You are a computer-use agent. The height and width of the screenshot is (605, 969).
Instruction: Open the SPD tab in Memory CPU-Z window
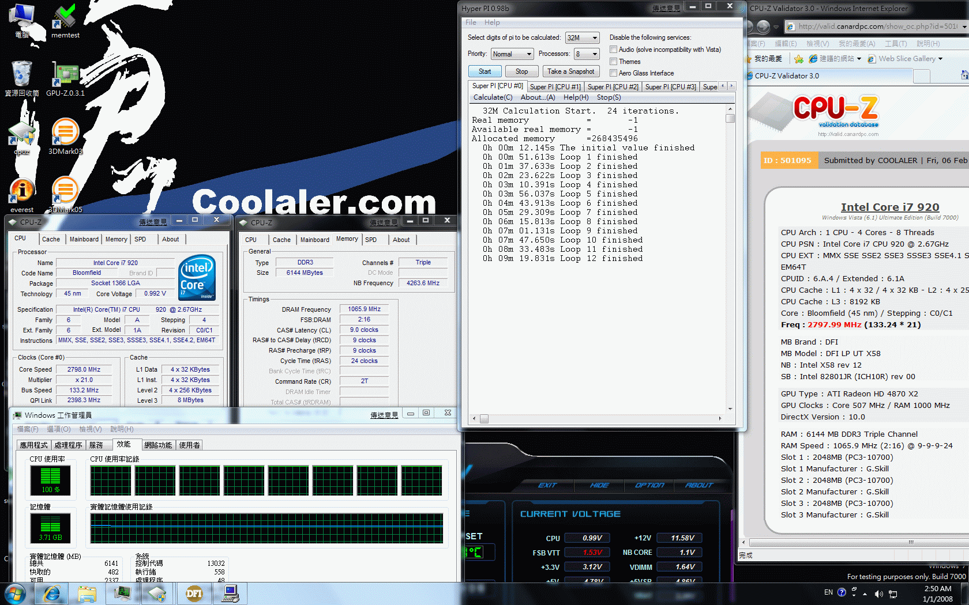(x=371, y=240)
